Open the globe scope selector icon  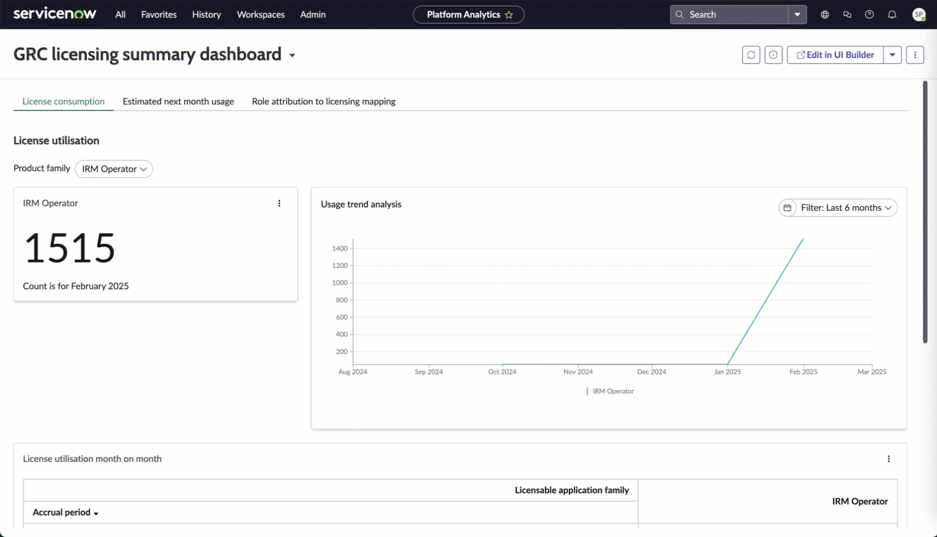coord(825,15)
